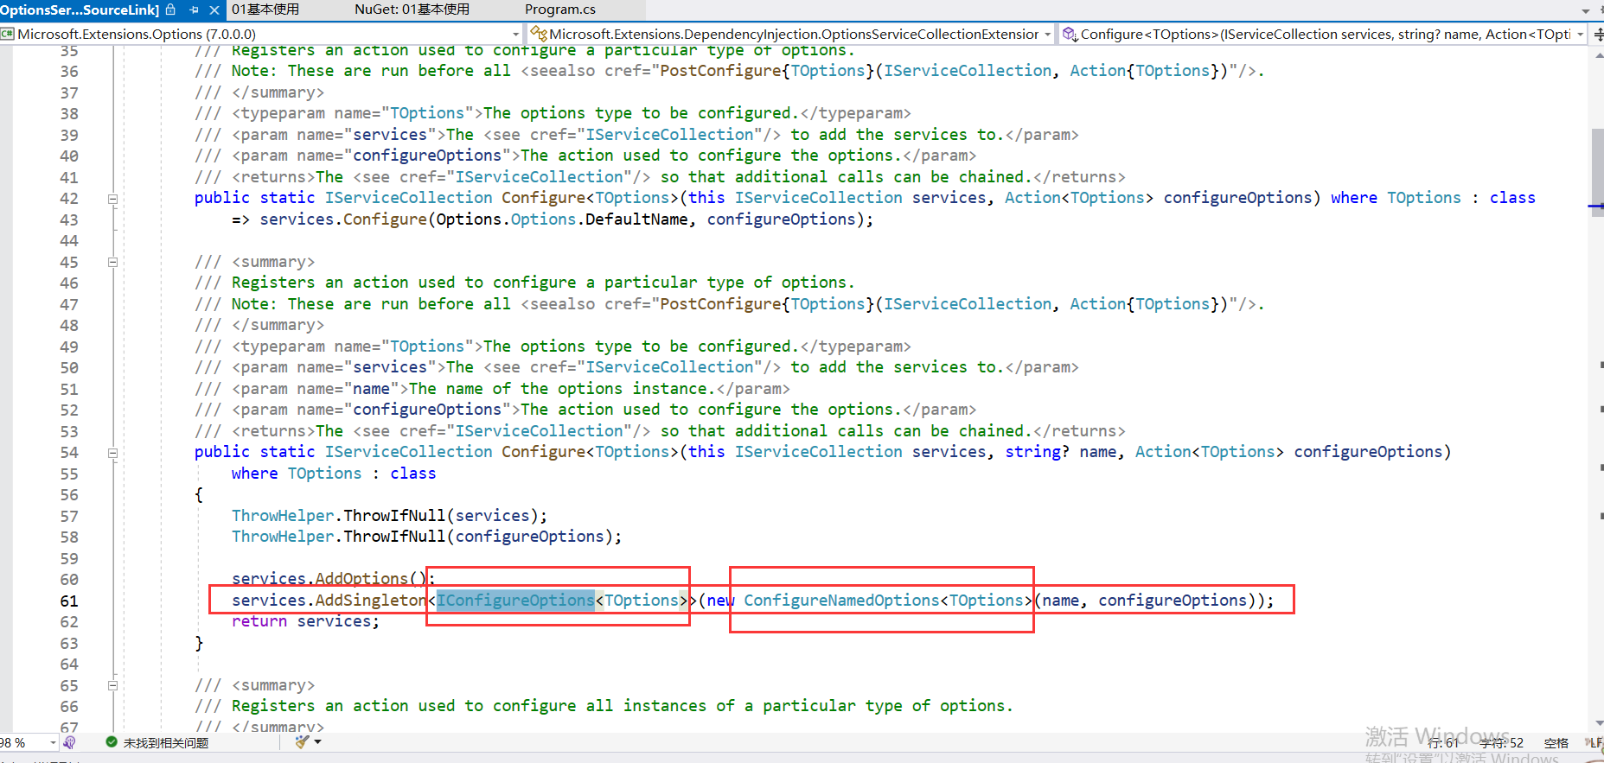This screenshot has height=763, width=1604.
Task: Click line number 61 in the gutter
Action: coord(69,601)
